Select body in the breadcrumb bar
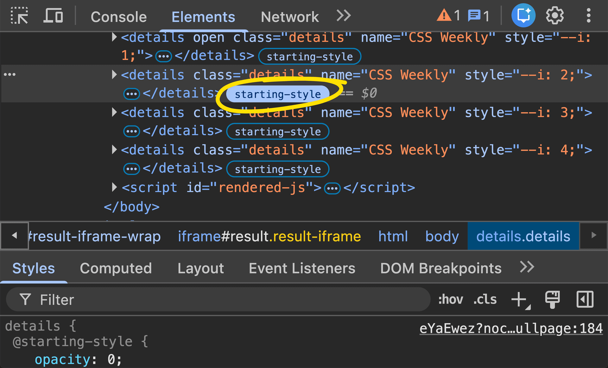This screenshot has height=368, width=608. [x=442, y=236]
